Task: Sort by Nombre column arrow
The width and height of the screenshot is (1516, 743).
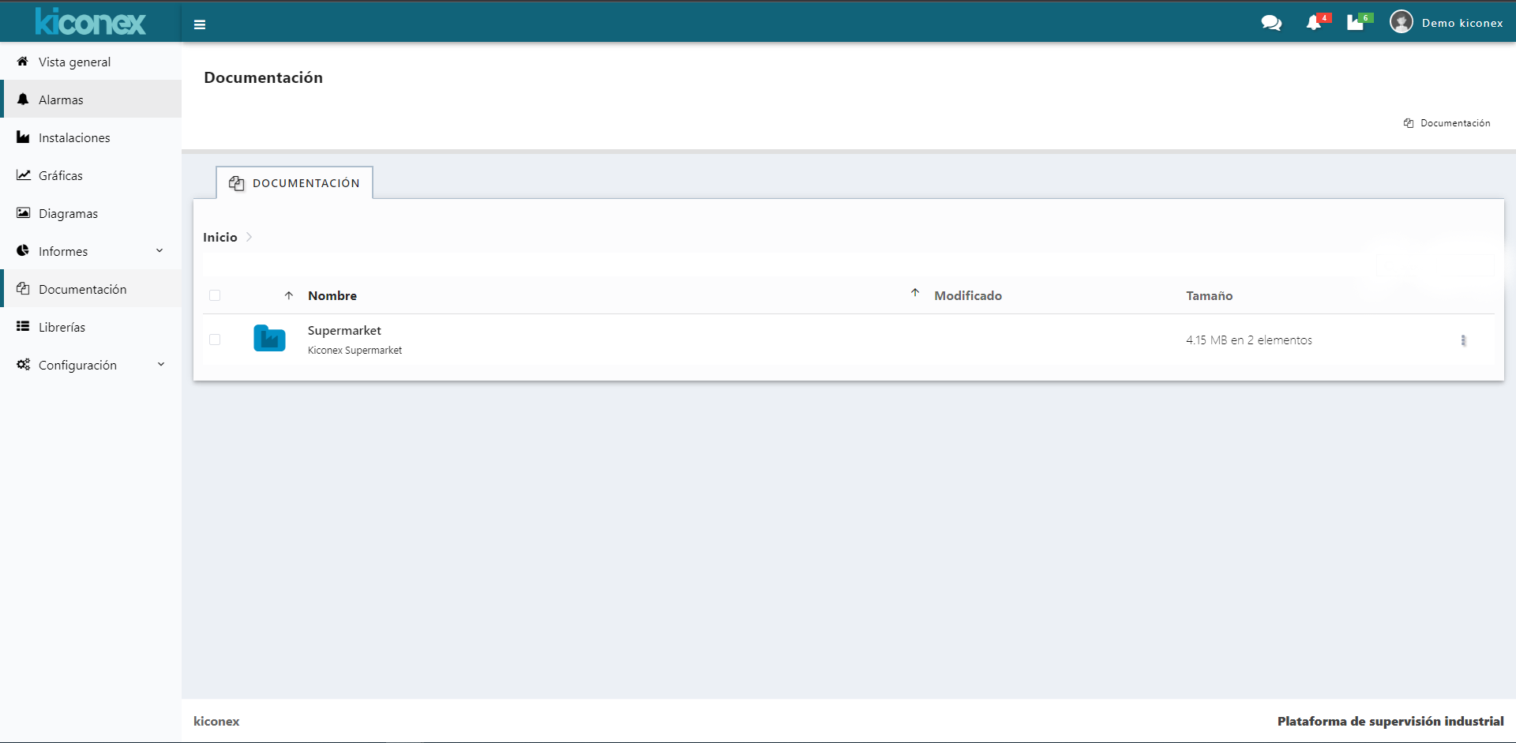Action: pyautogui.click(x=289, y=295)
